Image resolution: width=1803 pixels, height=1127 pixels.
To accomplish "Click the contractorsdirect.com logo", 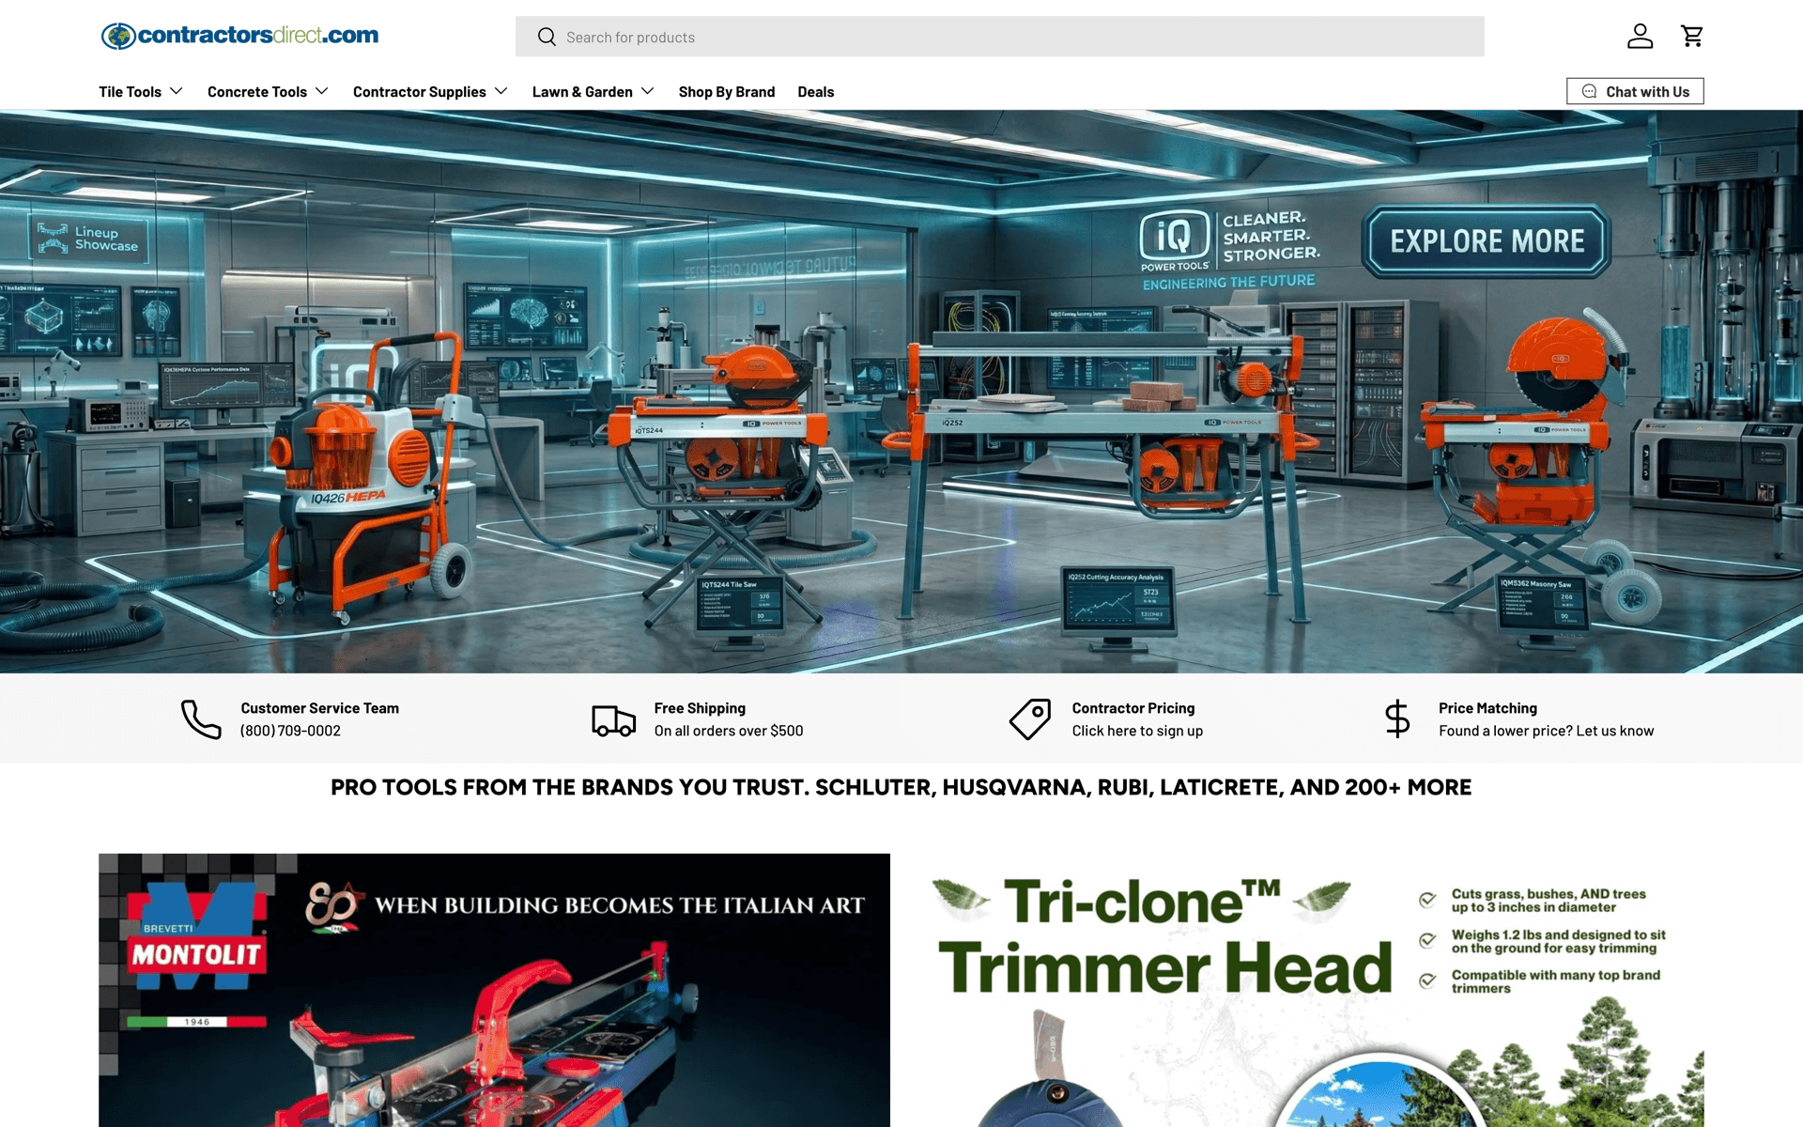I will [x=239, y=36].
